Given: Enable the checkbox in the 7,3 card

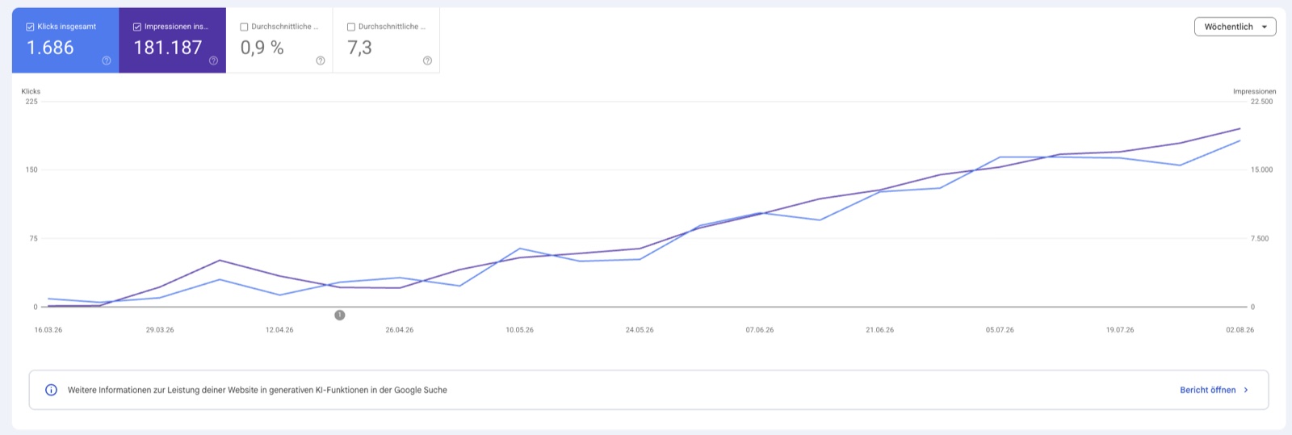Looking at the screenshot, I should (351, 27).
